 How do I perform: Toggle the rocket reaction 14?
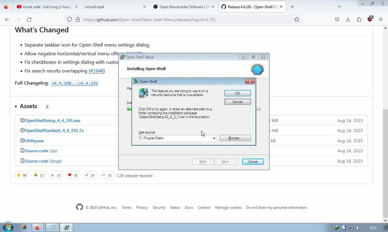click(90, 175)
